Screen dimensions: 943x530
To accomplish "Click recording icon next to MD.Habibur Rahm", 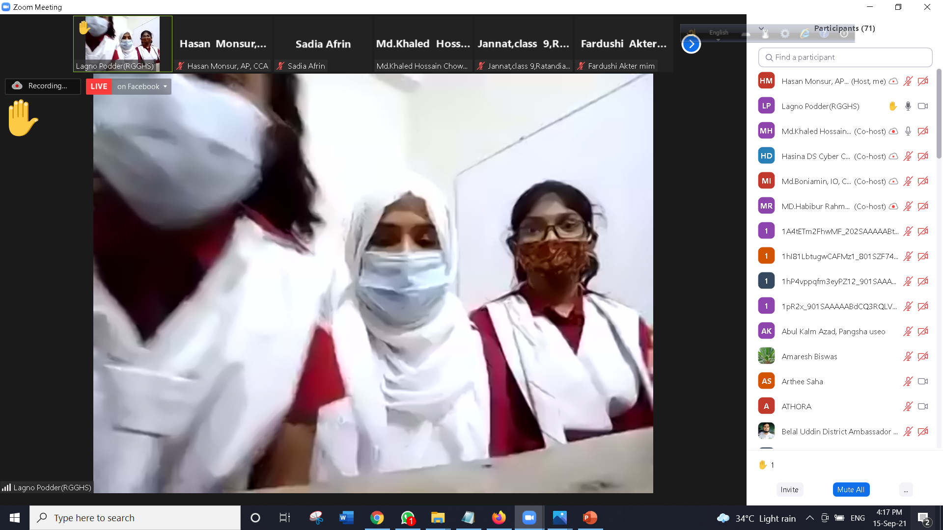I will click(893, 207).
